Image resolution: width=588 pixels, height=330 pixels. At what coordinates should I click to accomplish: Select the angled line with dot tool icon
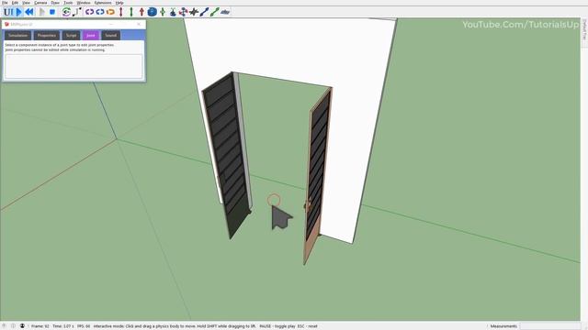pos(77,12)
